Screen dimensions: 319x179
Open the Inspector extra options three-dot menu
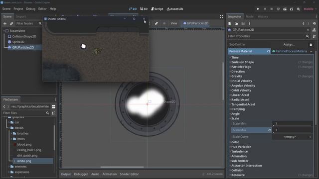(250, 23)
